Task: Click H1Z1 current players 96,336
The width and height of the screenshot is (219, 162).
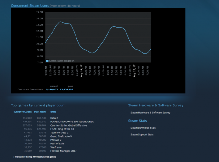Action: (28, 129)
